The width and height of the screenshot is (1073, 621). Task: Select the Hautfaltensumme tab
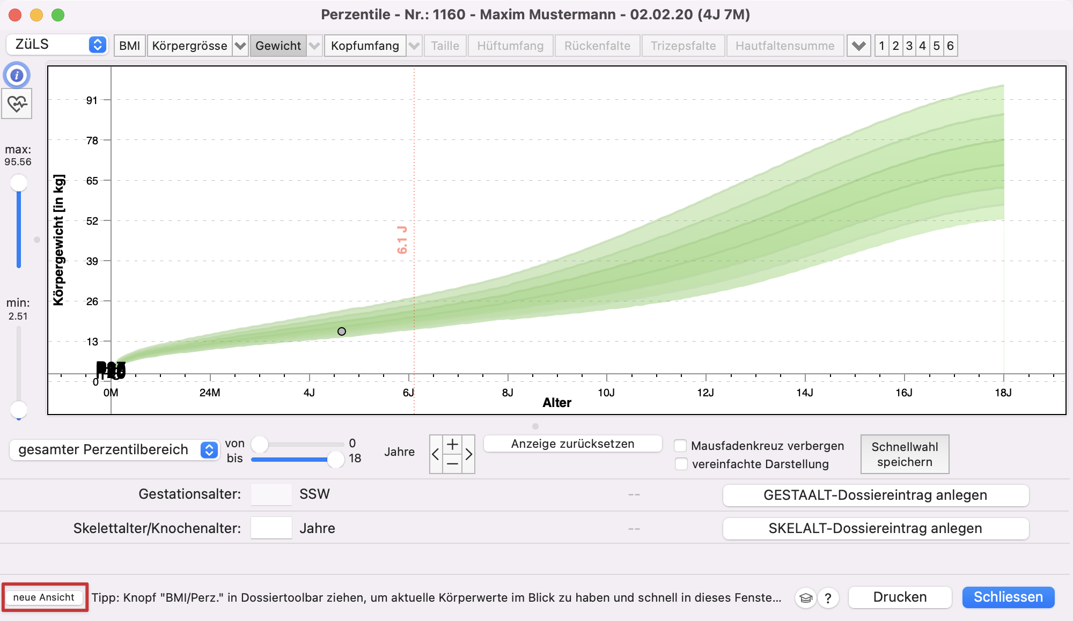(x=785, y=46)
